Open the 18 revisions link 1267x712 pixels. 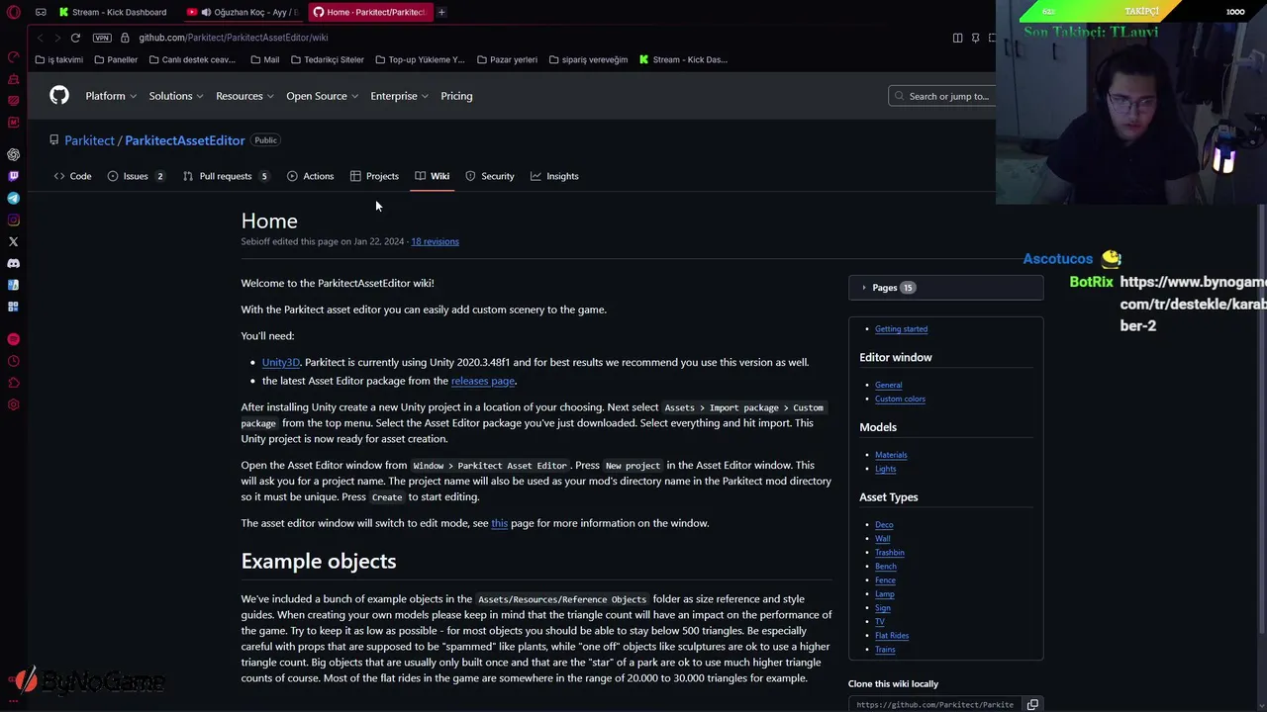coord(435,241)
